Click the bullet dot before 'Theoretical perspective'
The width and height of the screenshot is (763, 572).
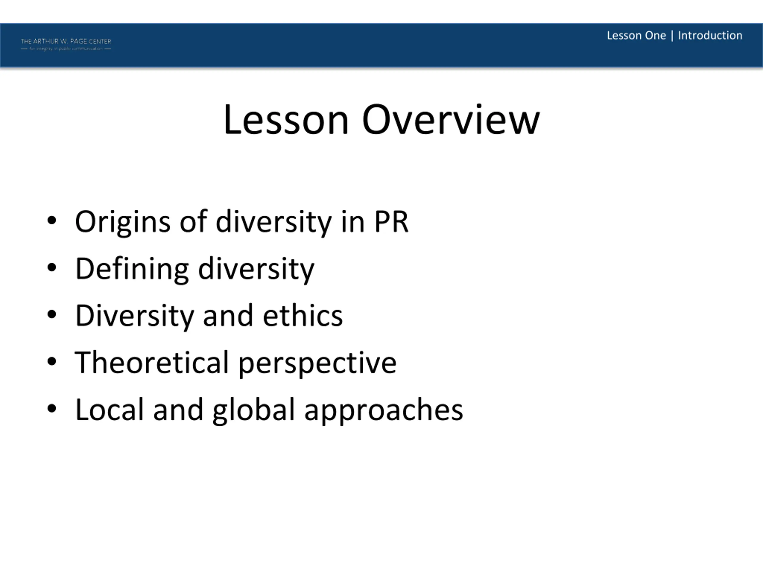pyautogui.click(x=52, y=362)
